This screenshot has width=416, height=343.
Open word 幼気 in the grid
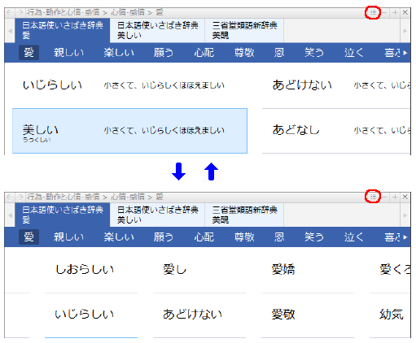click(390, 315)
